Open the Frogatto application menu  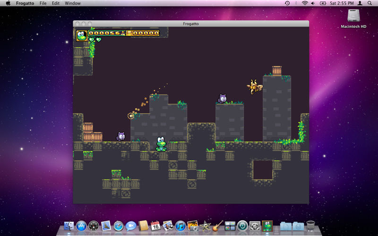(x=25, y=3)
